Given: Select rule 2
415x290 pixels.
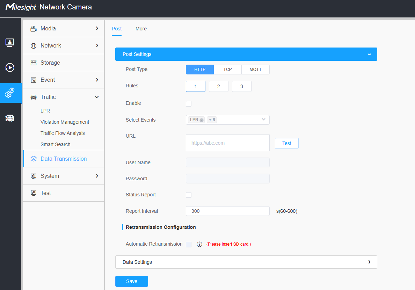Looking at the screenshot, I should [x=219, y=86].
